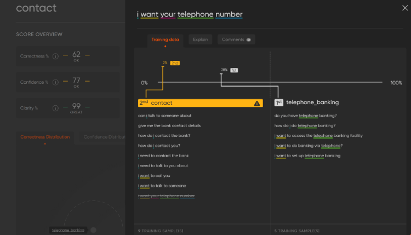
Task: Click the strikethrough 'i want your telephone number' sample
Action: (x=167, y=196)
